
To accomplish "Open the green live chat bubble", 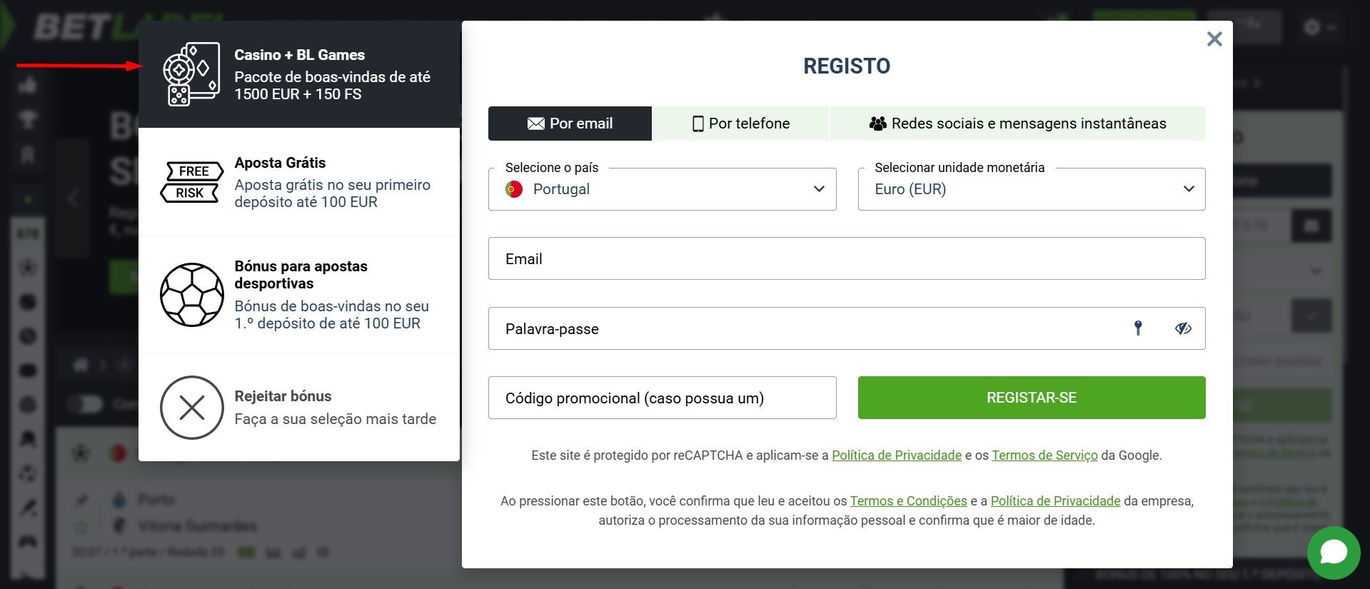I will coord(1333,553).
